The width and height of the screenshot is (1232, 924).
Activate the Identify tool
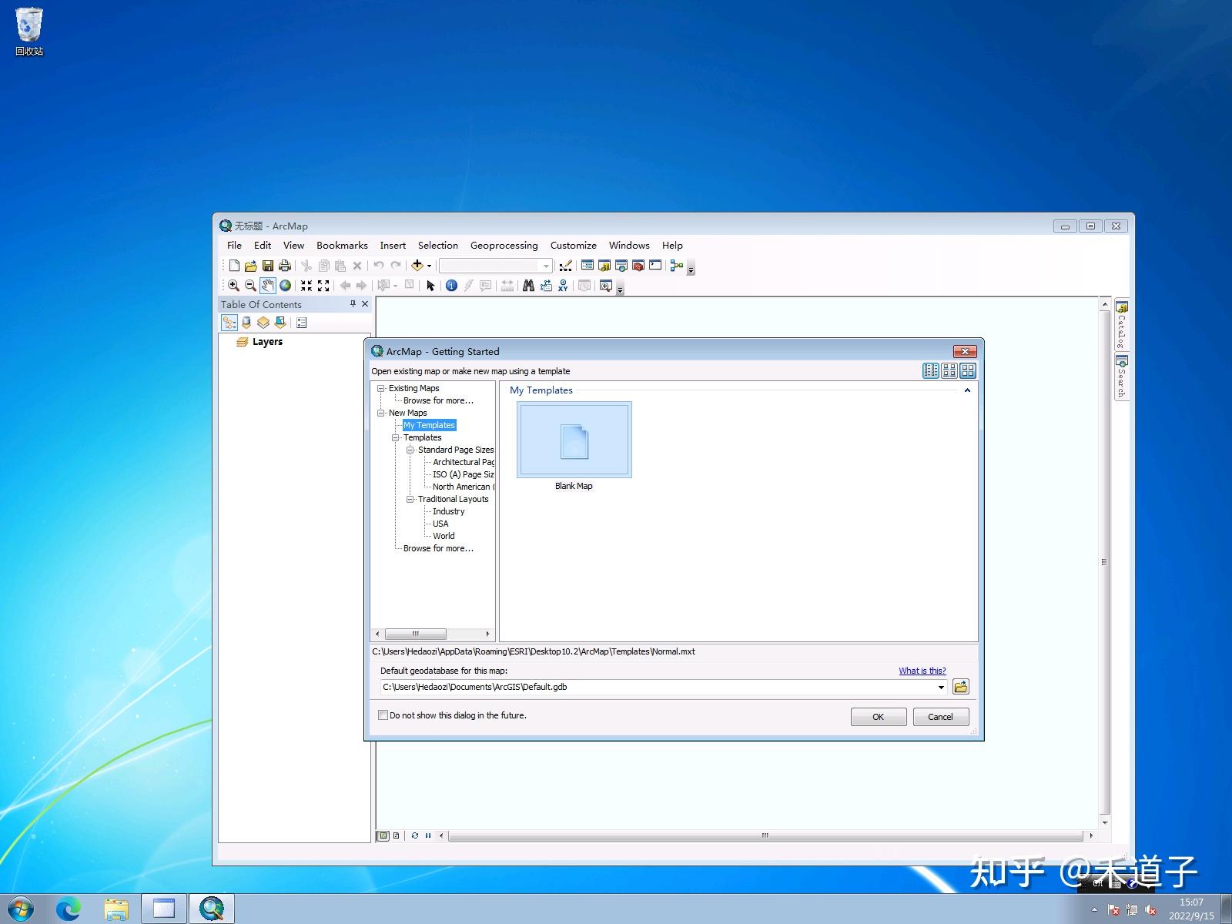[x=451, y=286]
